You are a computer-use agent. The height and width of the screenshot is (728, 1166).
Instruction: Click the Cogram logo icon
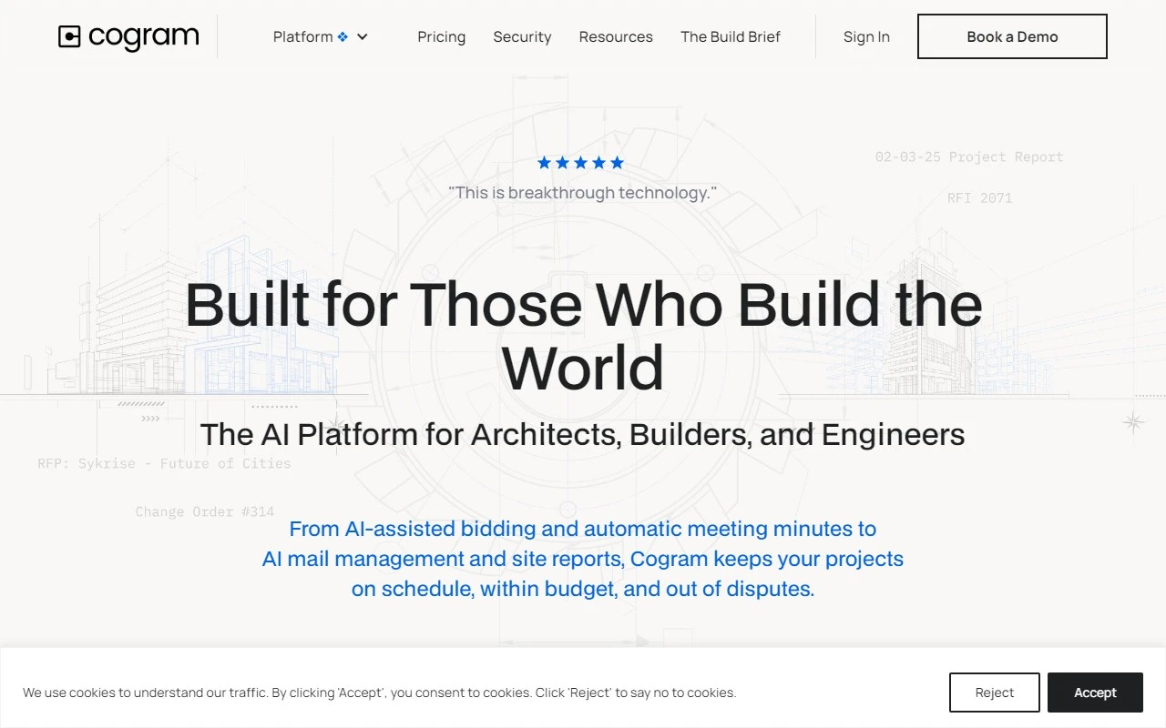point(69,36)
